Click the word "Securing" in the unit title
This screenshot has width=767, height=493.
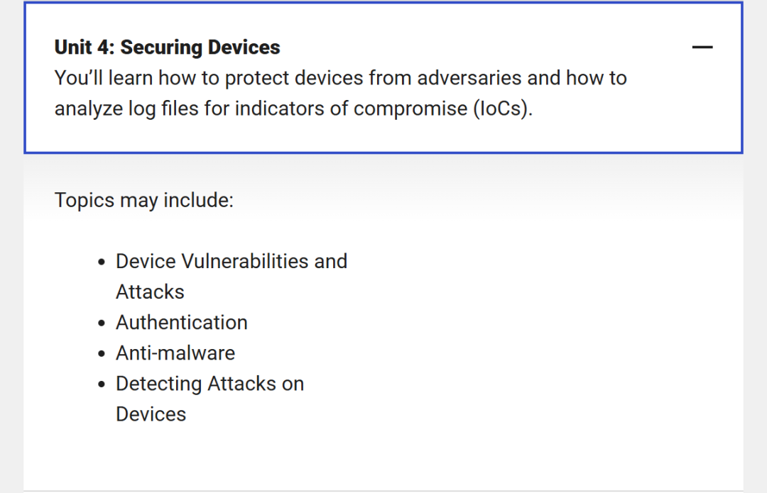coord(161,48)
